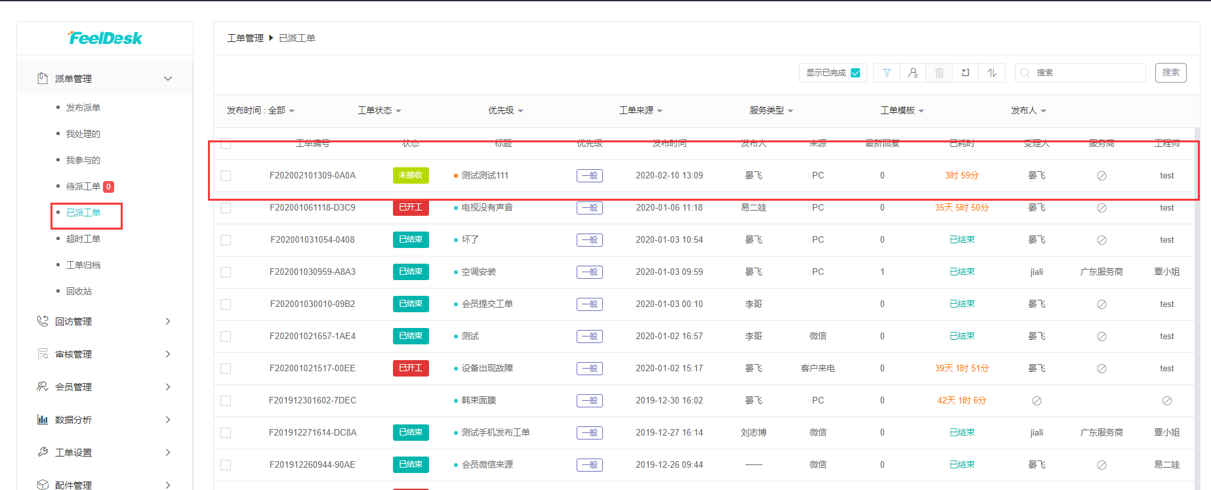This screenshot has width=1211, height=490.
Task: Open the 工单模板 filter dropdown
Action: pos(902,110)
